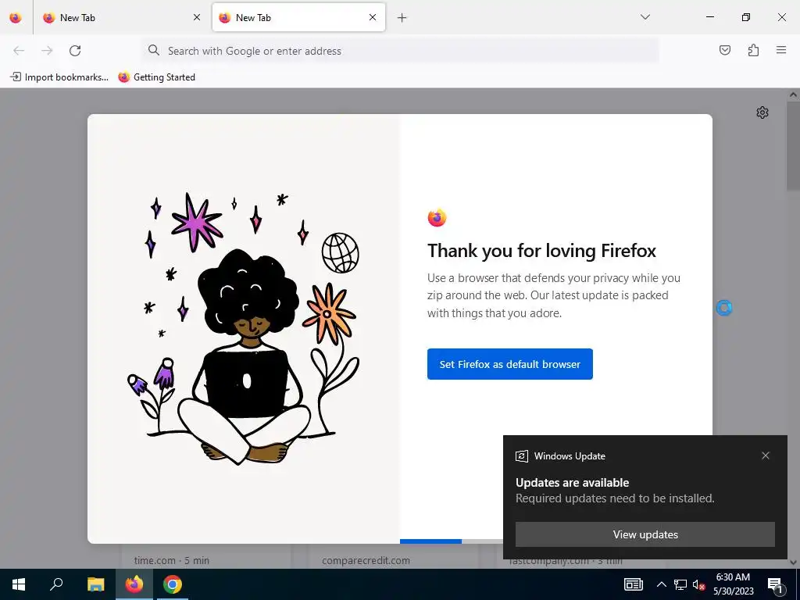Go back one page

click(19, 51)
